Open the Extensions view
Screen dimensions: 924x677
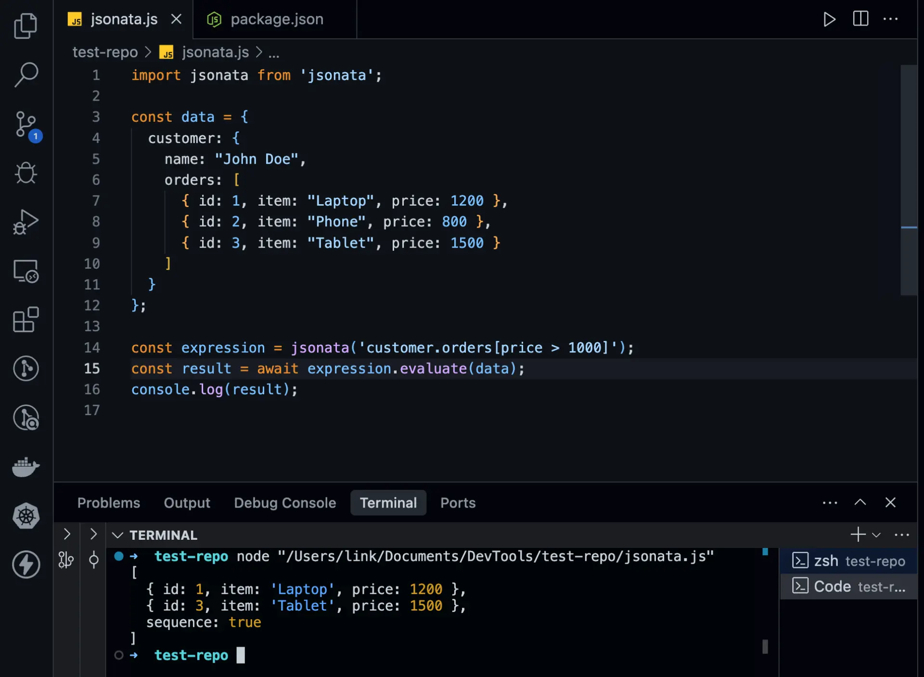(26, 320)
